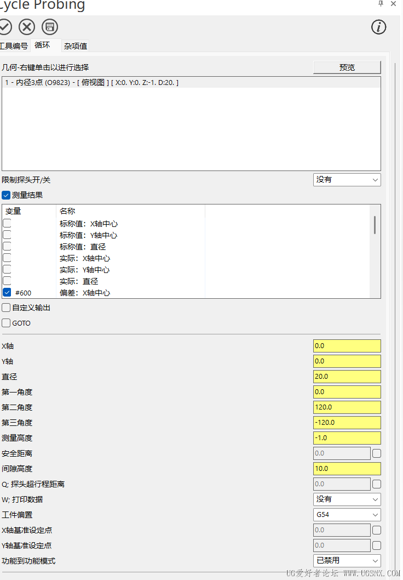The height and width of the screenshot is (580, 403).
Task: Click the Q; 探头超行程距离 value field
Action: pos(342,484)
